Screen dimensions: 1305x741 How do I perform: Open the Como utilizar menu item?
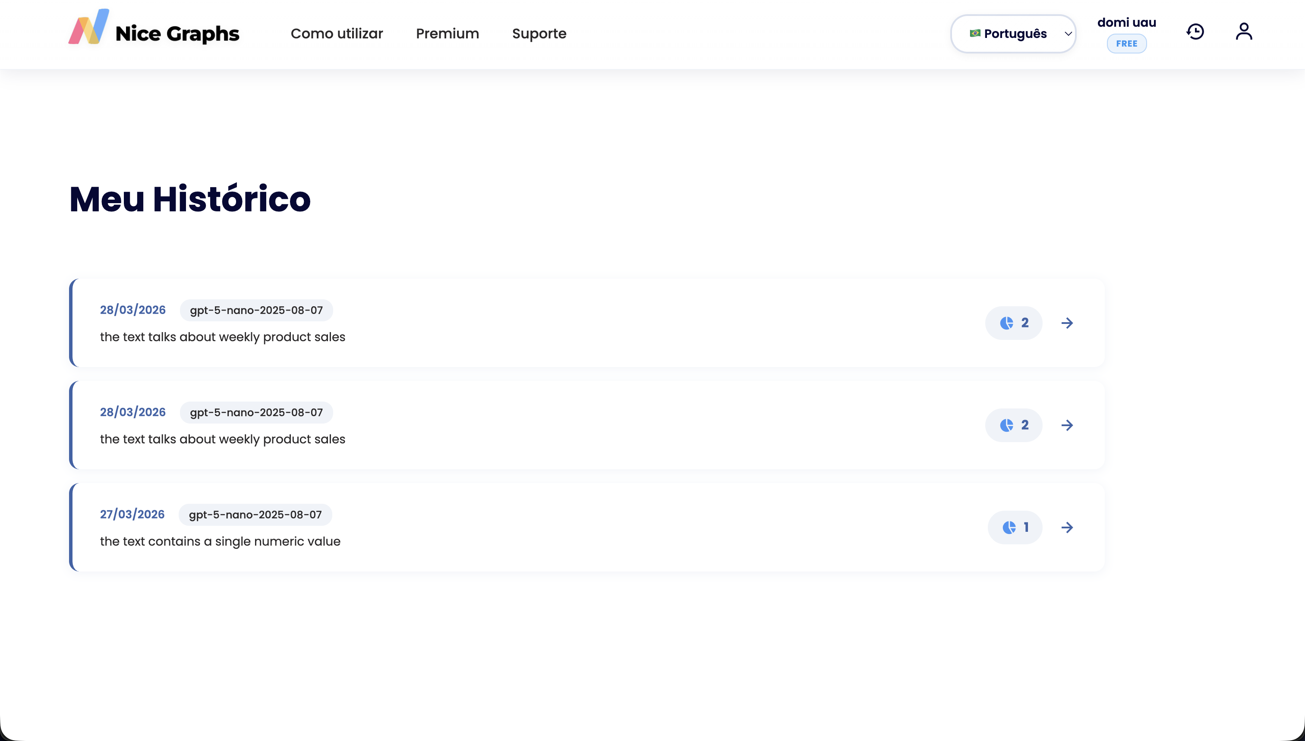[x=337, y=34]
